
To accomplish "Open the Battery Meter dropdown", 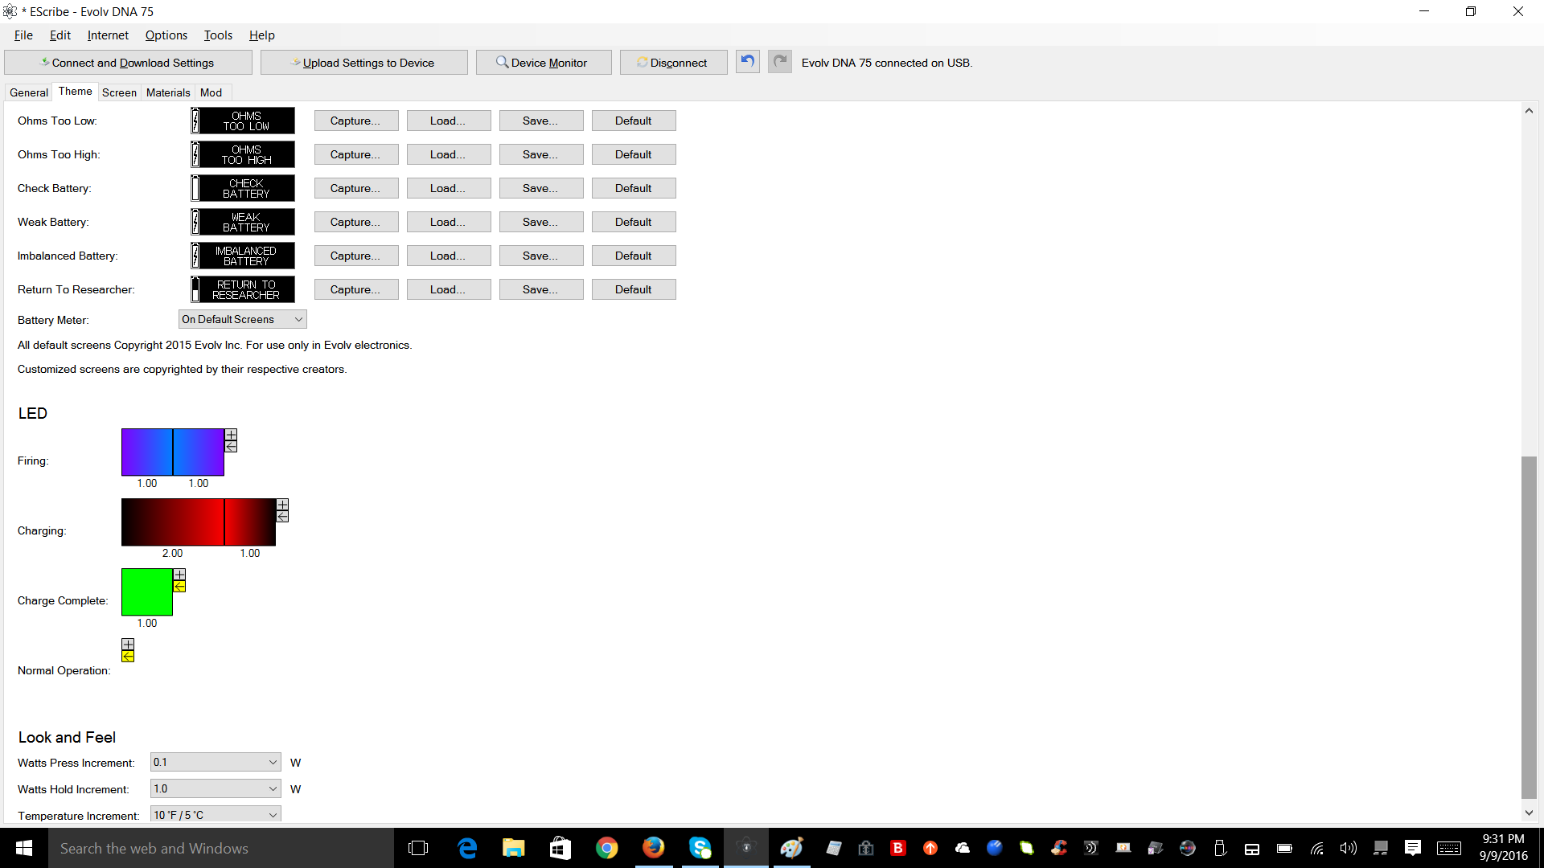I will pyautogui.click(x=242, y=319).
